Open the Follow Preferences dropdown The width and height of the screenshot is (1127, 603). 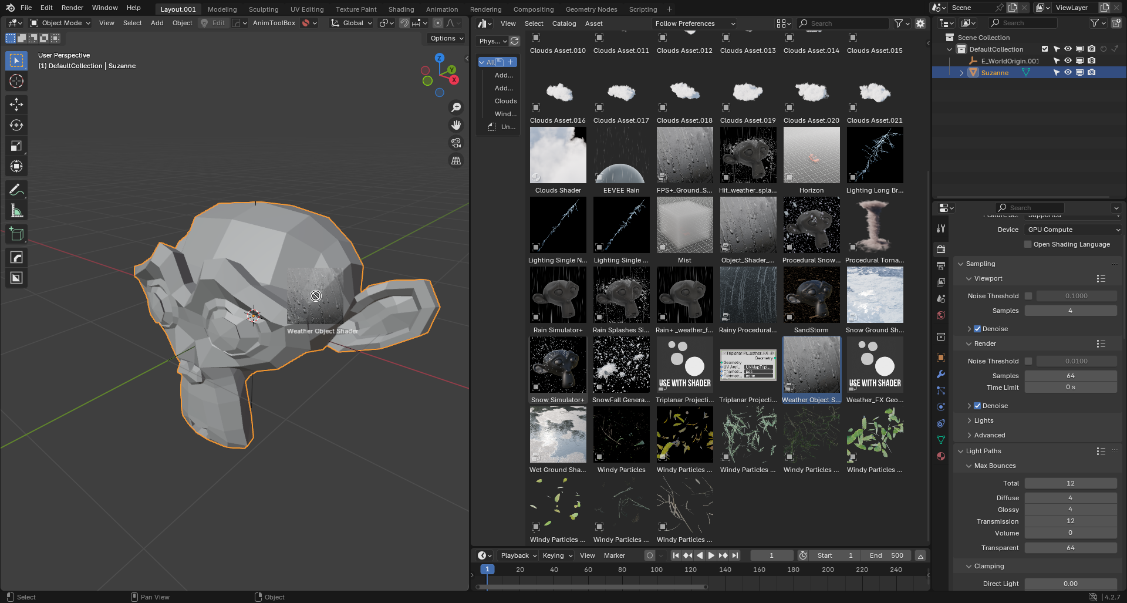pos(694,23)
